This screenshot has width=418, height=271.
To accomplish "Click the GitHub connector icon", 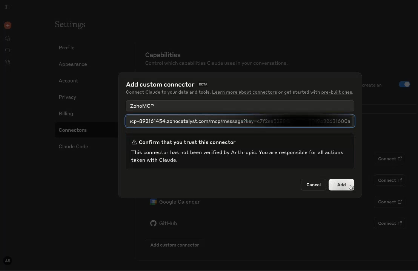I will pyautogui.click(x=153, y=223).
